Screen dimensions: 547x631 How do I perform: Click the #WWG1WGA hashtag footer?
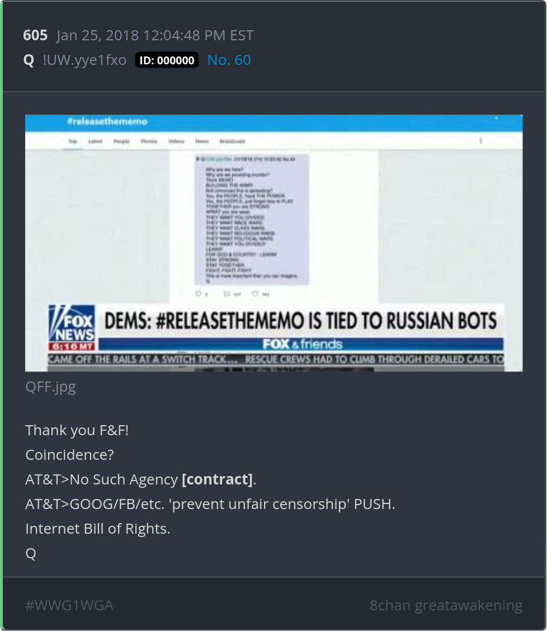pos(69,605)
